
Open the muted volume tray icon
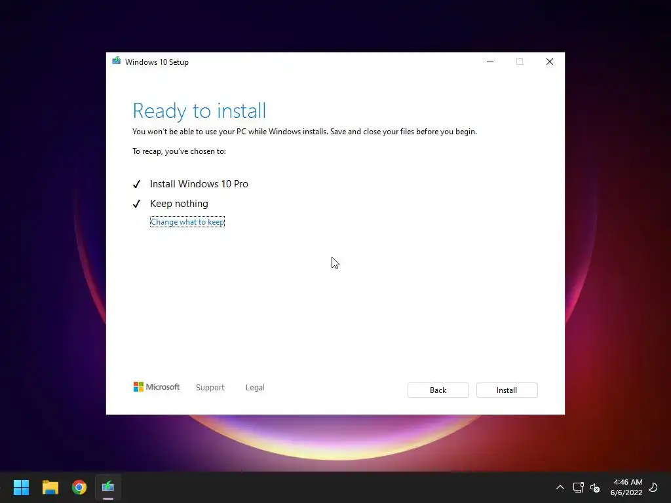point(595,487)
